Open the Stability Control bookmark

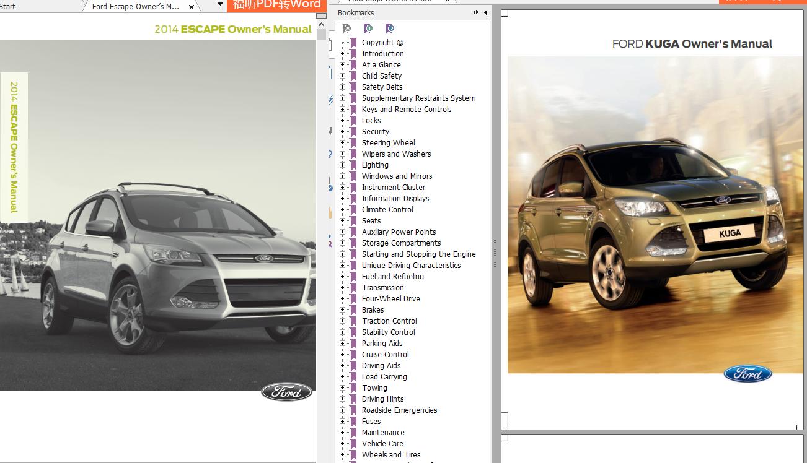pos(389,332)
